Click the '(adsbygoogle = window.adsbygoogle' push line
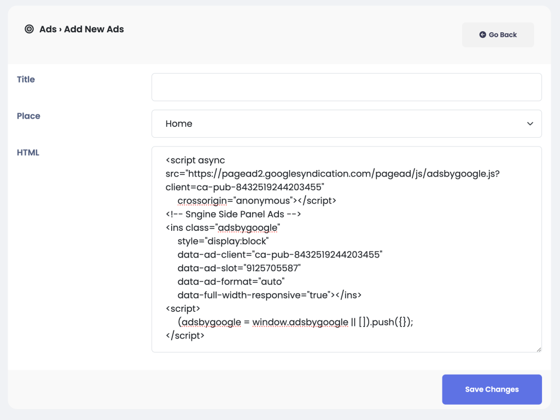Screen dimensions: 560x420 pos(295,322)
